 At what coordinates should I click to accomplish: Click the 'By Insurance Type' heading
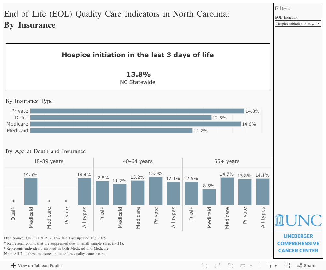(29, 101)
